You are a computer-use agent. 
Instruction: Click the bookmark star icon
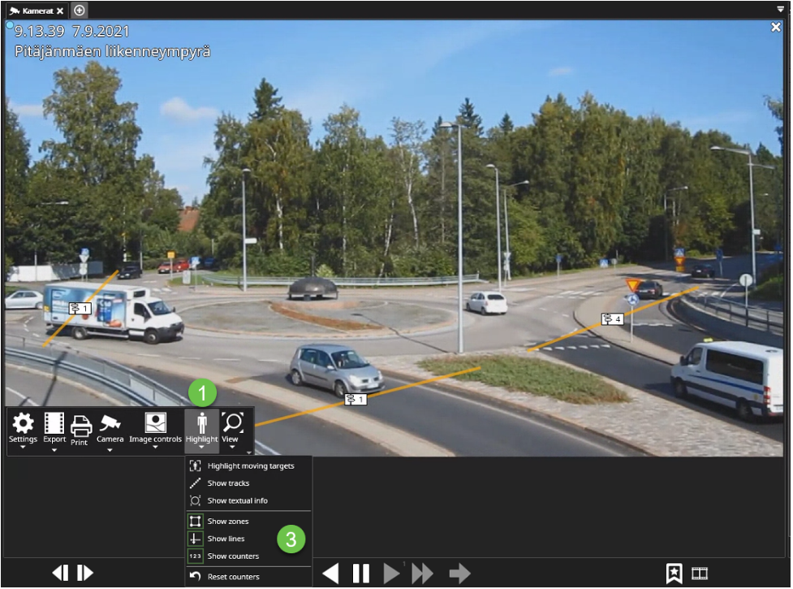pos(674,574)
